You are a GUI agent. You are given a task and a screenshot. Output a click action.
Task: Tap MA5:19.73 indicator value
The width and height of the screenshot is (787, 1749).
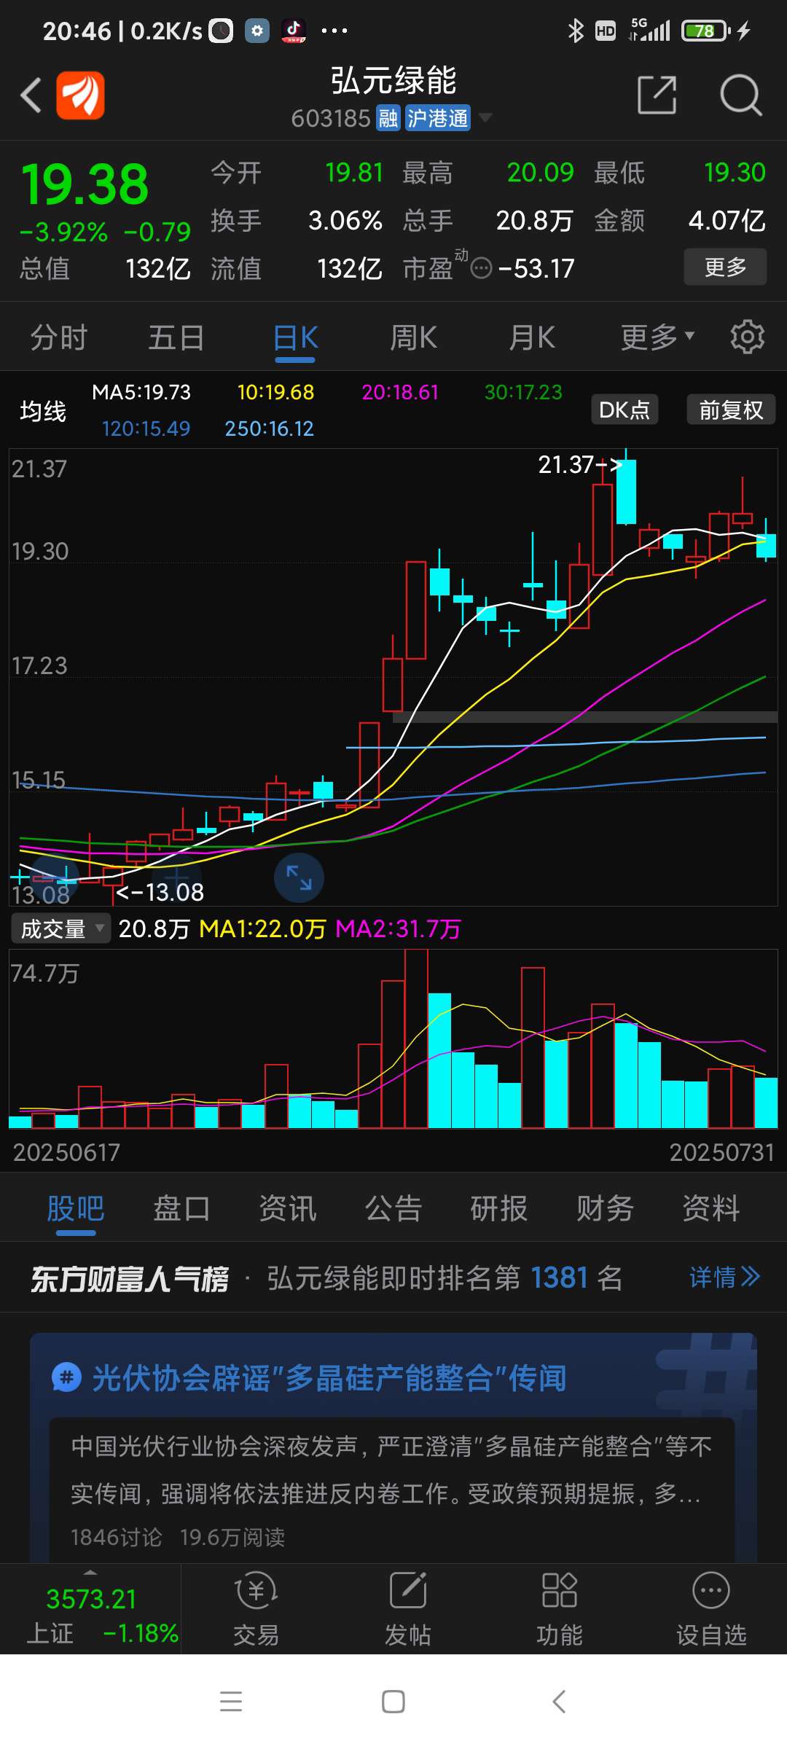tap(141, 392)
